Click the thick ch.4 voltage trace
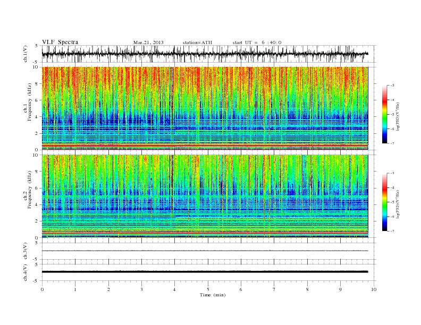Viewport: 421px width, 325px height. pos(205,272)
